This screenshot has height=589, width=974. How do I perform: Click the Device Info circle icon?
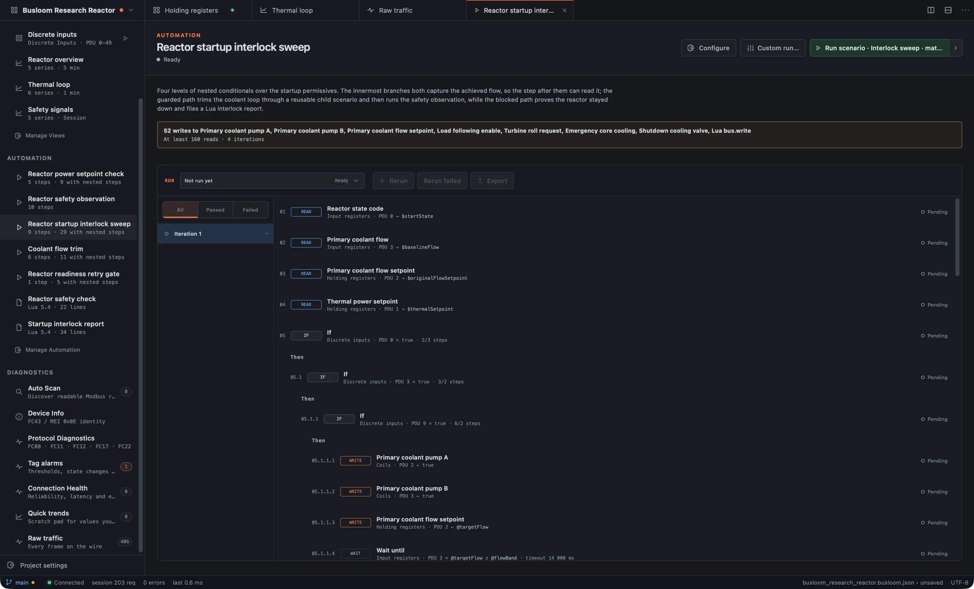pyautogui.click(x=19, y=417)
